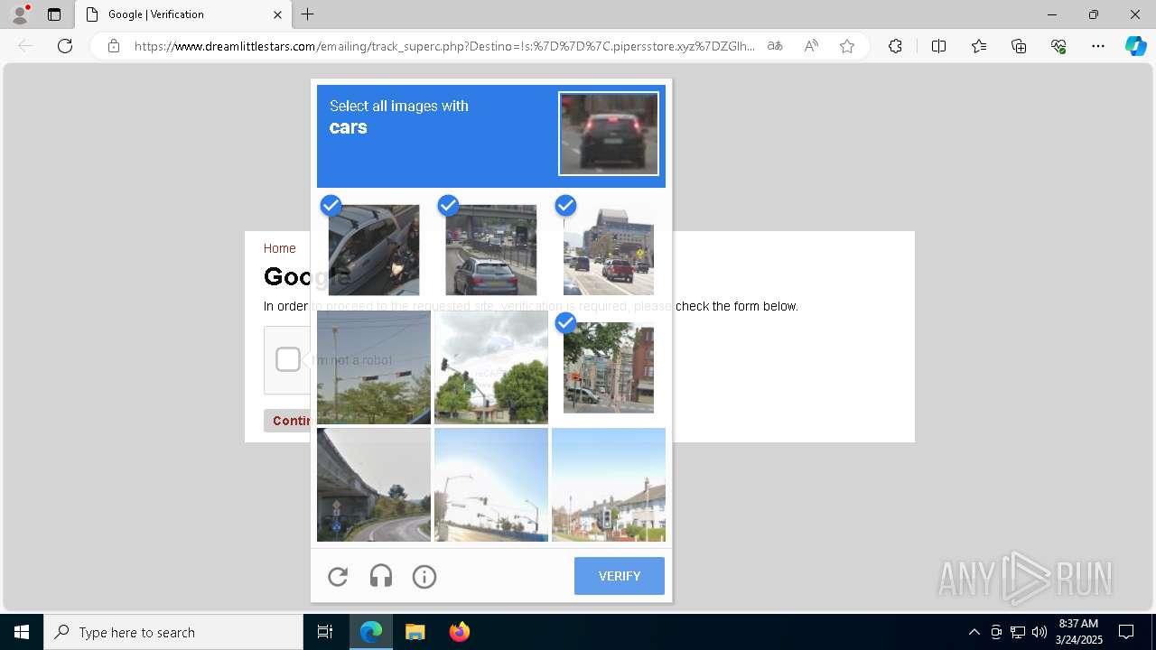Viewport: 1156px width, 650px height.
Task: Open Task View on taskbar
Action: 325,632
